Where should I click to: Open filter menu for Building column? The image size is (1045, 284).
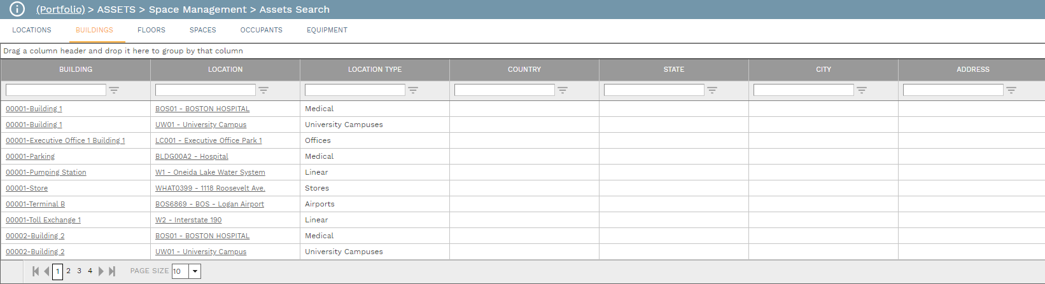114,90
